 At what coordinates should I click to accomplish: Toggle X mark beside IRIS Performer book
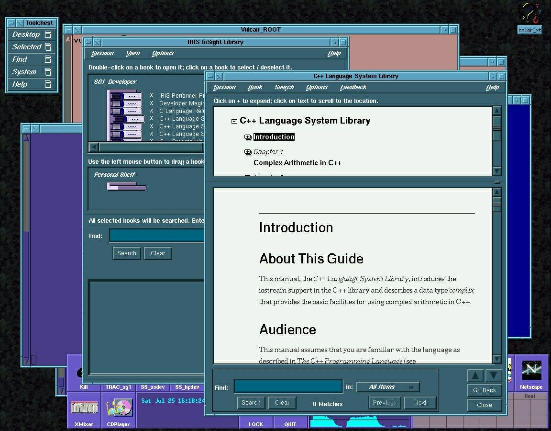click(x=152, y=95)
